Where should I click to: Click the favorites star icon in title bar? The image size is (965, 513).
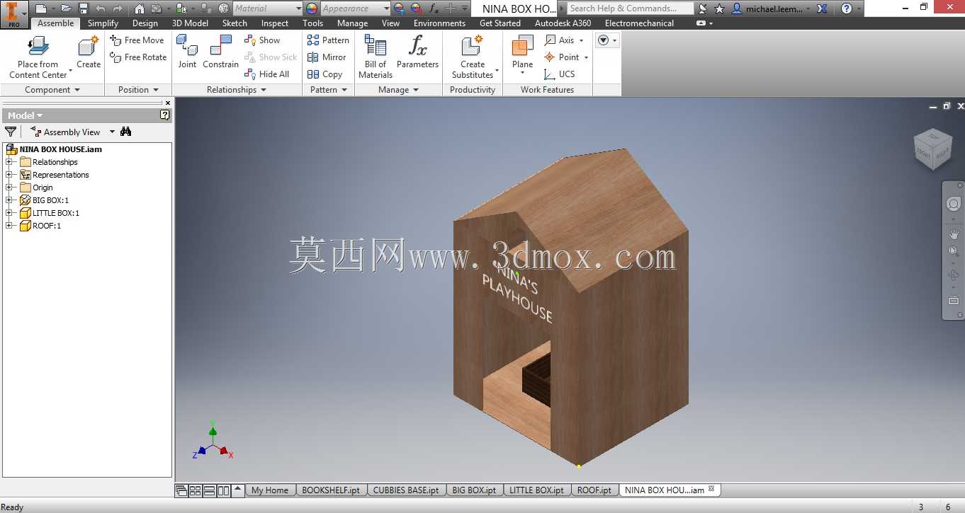point(720,8)
